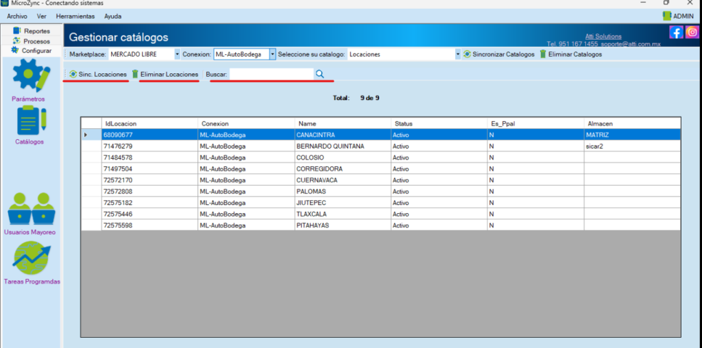Select the CUERNAVACA name cell
The height and width of the screenshot is (348, 702).
click(x=343, y=179)
